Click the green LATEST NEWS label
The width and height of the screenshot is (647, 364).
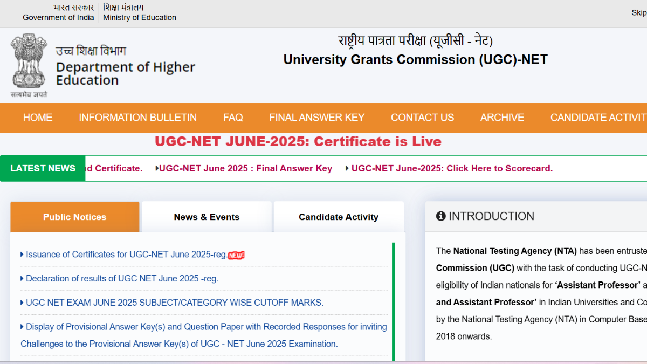click(x=43, y=168)
